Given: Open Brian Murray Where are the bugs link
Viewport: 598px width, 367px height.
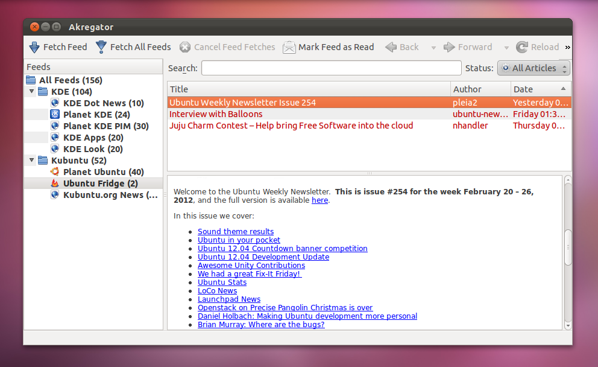Looking at the screenshot, I should pos(261,324).
